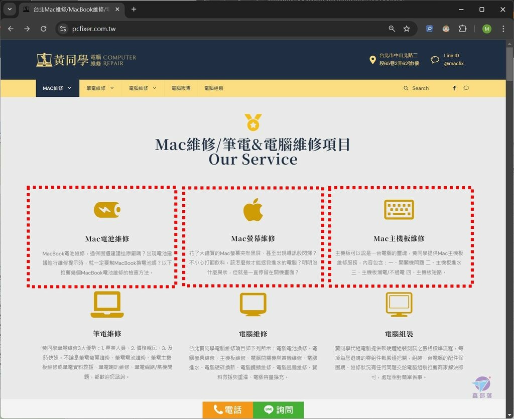Image resolution: width=514 pixels, height=419 pixels.
Task: Open the blue search extension icon
Action: (x=430, y=29)
